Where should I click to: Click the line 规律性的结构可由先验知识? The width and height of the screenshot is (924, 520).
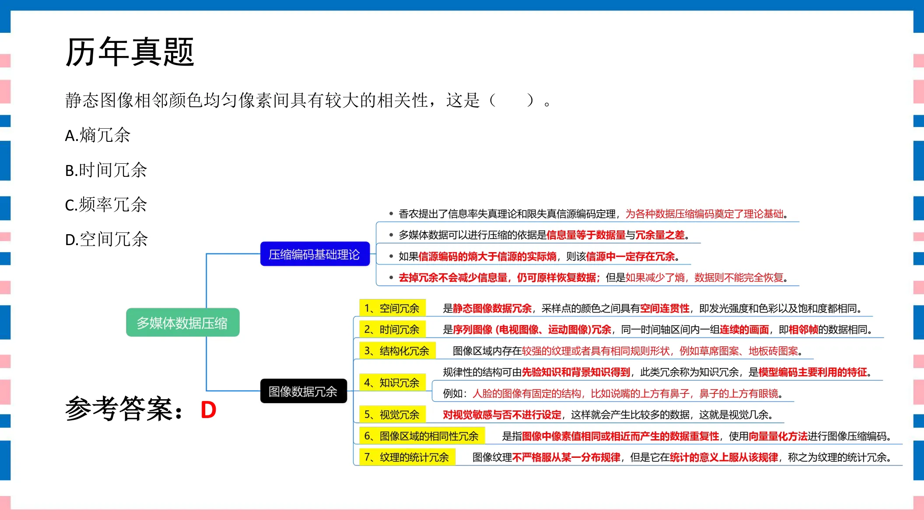point(658,372)
